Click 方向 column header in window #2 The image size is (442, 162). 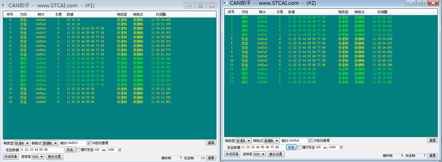[x=245, y=12]
